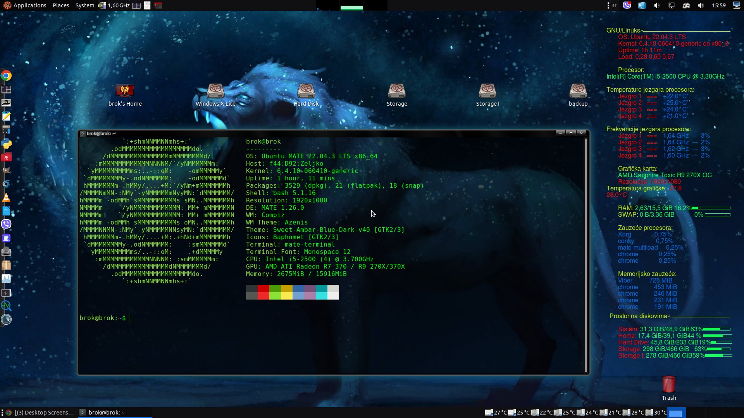This screenshot has width=744, height=418.
Task: Open the sr keyboard layout indicator
Action: coord(614,5)
